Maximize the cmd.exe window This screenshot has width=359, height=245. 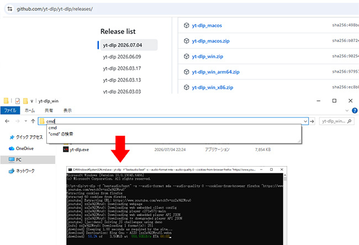[271, 169]
